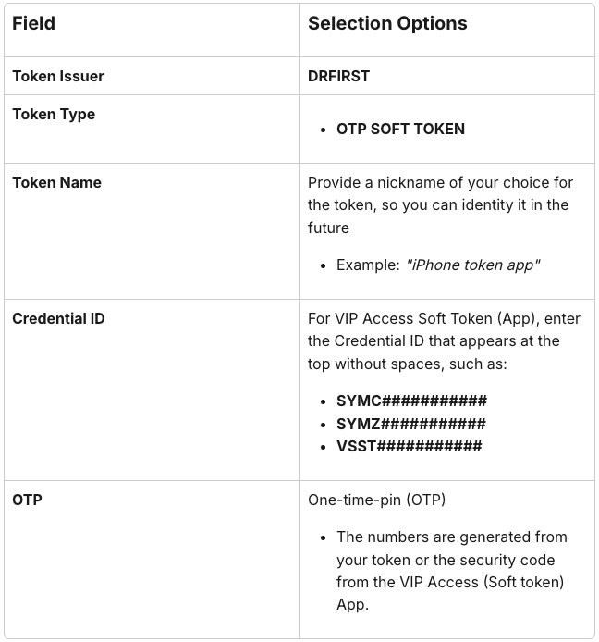Select the SYMC credential ID example
The width and height of the screenshot is (599, 642).
411,401
